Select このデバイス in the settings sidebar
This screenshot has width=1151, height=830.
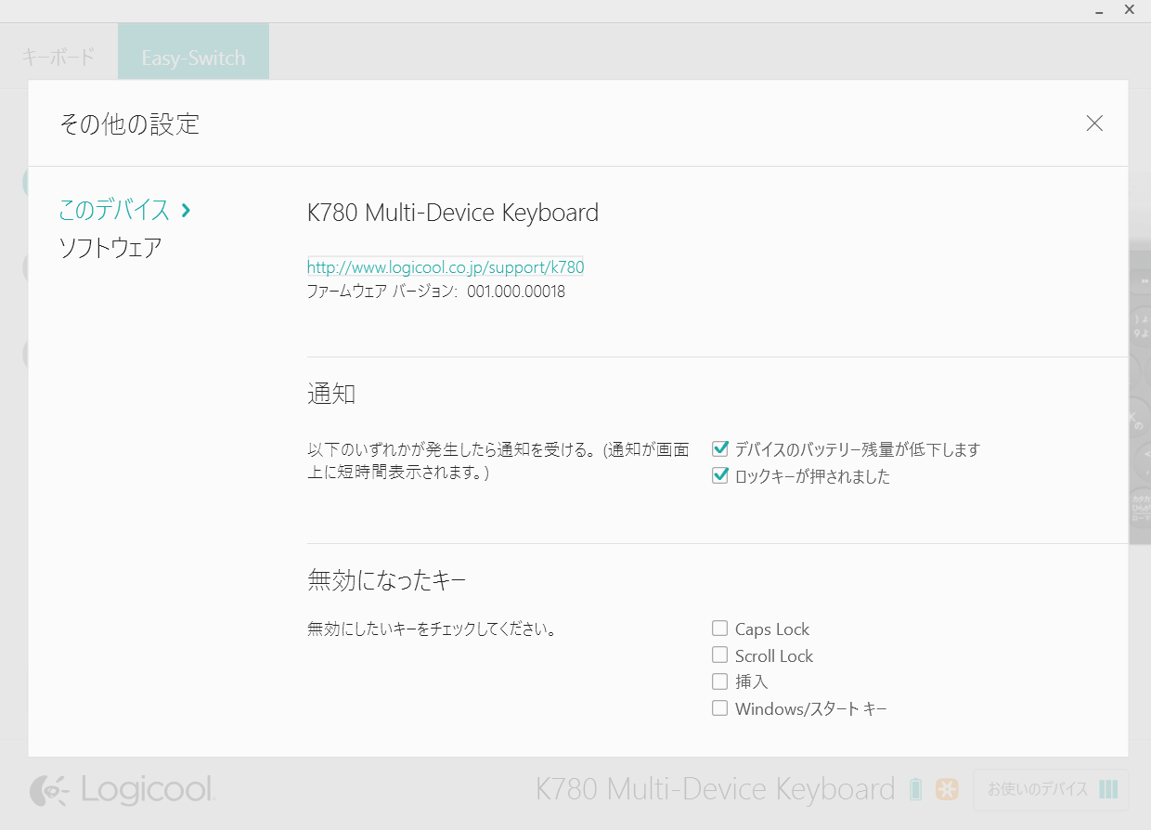coord(114,210)
